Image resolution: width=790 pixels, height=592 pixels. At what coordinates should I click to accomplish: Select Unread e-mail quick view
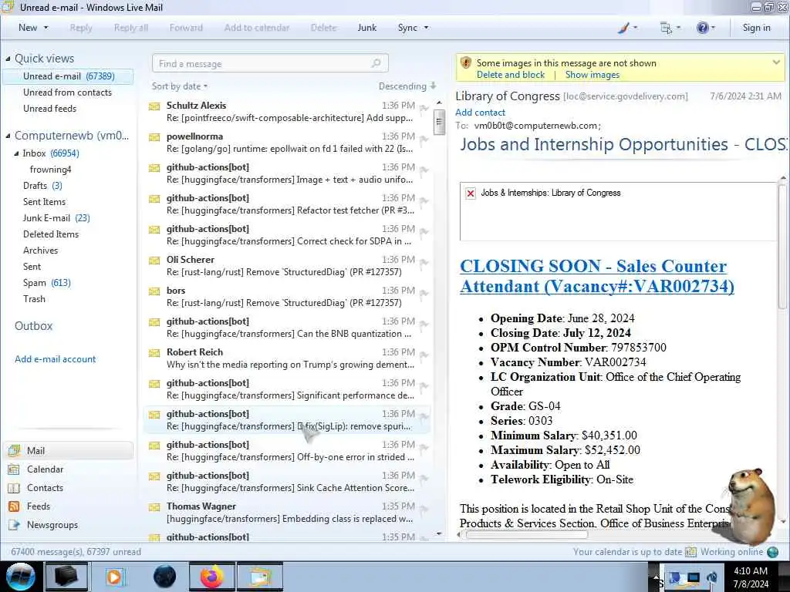click(69, 76)
